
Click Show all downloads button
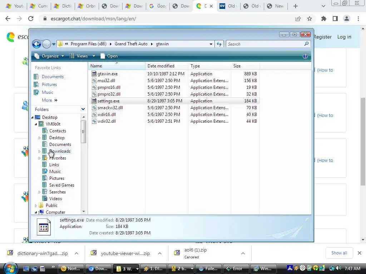pyautogui.click(x=339, y=253)
